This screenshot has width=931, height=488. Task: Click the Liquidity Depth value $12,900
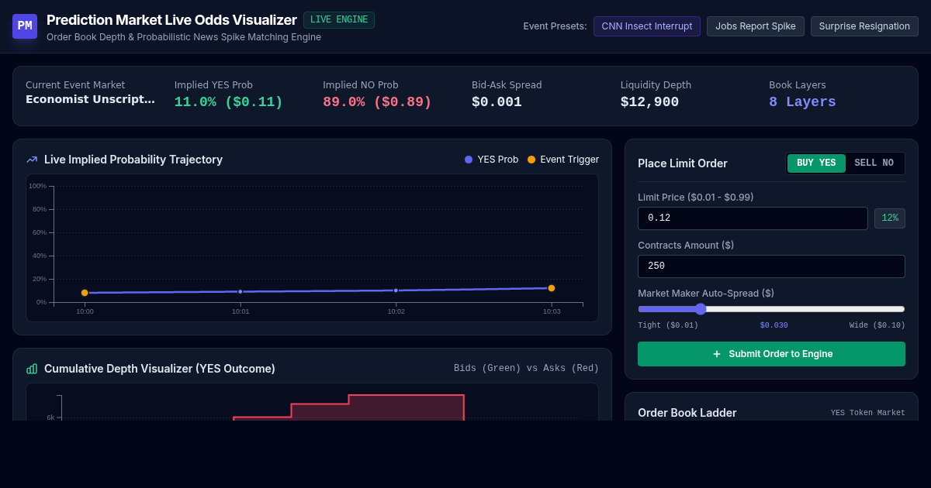[x=649, y=102]
